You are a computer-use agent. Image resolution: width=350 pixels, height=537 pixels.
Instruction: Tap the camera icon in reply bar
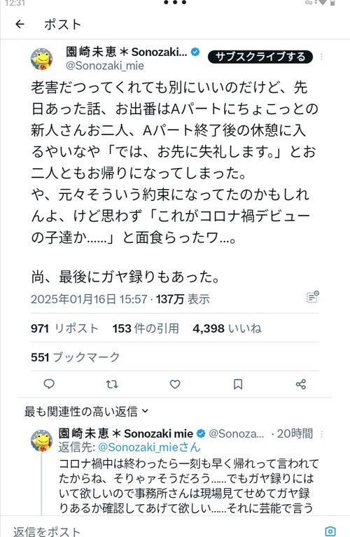[x=330, y=531]
